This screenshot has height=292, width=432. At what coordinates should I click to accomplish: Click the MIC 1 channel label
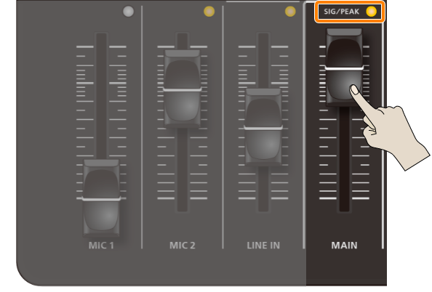[x=101, y=246]
